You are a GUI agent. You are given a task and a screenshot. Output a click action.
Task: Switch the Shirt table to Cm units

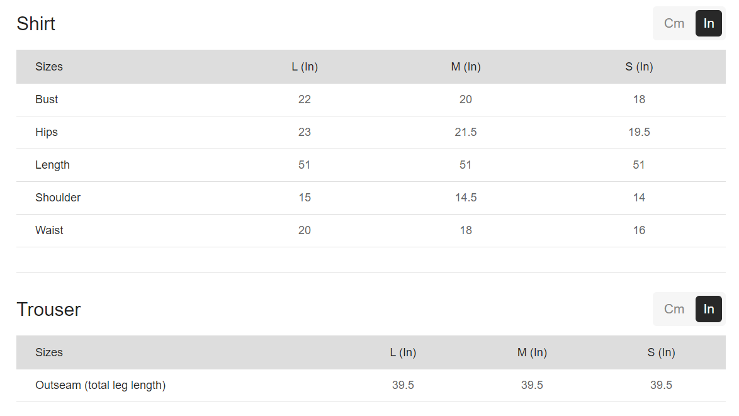pos(674,23)
